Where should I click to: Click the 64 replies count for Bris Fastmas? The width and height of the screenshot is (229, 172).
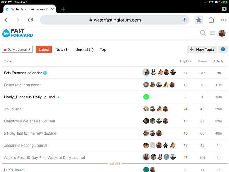185,73
